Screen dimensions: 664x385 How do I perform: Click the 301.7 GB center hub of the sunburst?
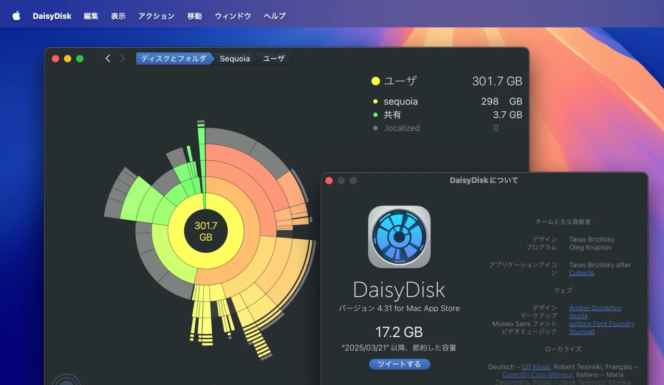pyautogui.click(x=206, y=232)
